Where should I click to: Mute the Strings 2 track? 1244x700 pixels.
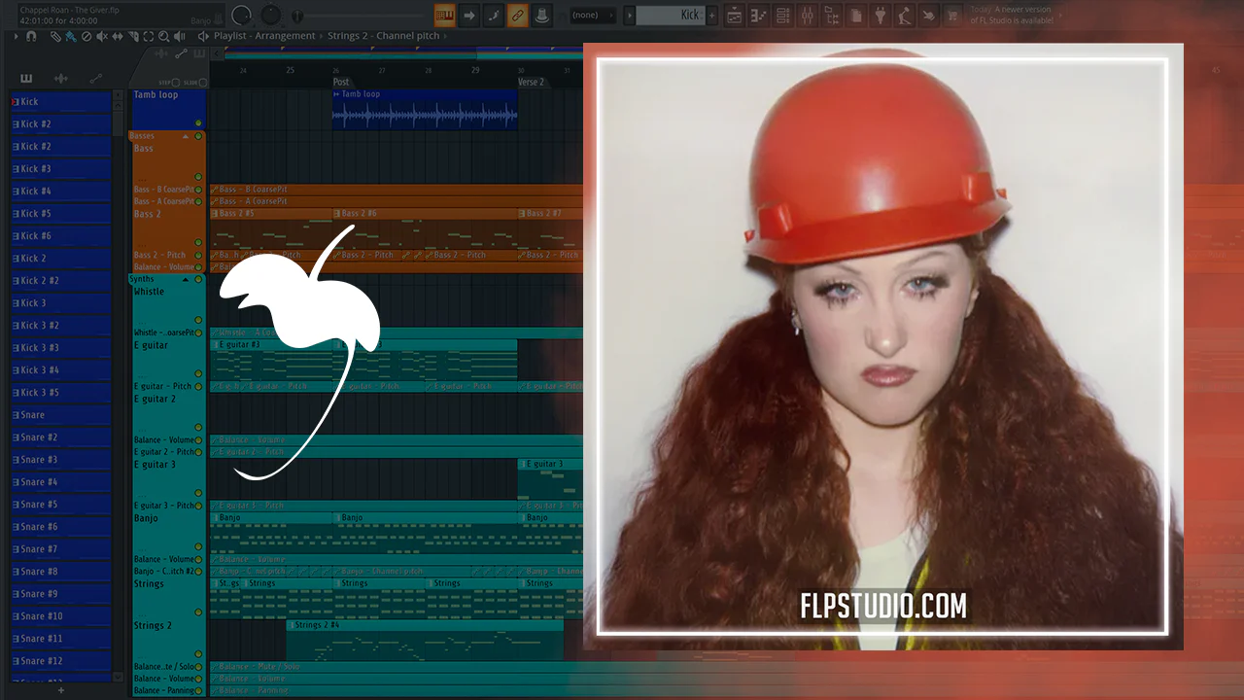198,653
